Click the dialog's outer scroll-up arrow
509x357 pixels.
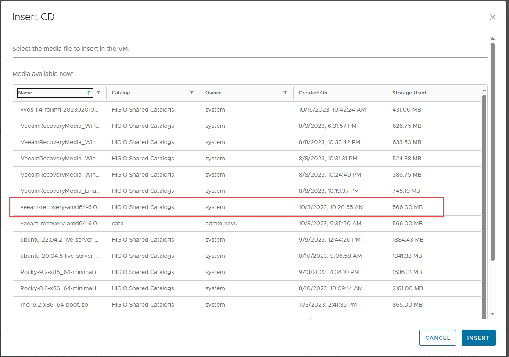492,39
